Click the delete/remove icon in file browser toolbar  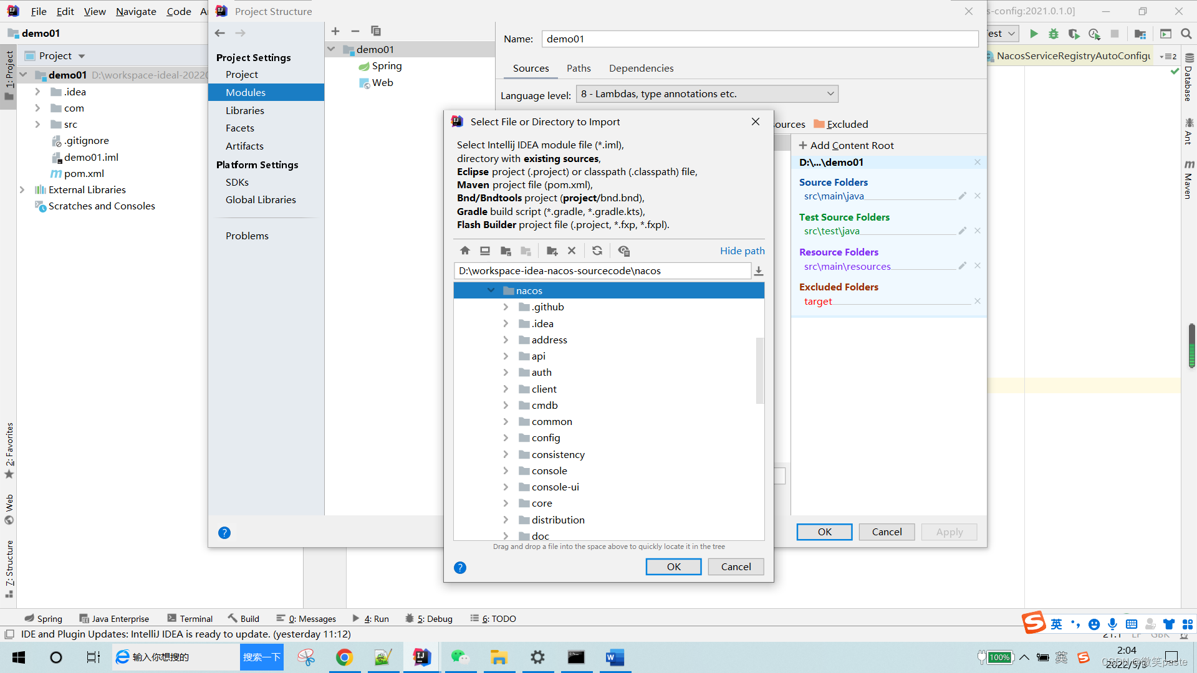[x=572, y=251]
